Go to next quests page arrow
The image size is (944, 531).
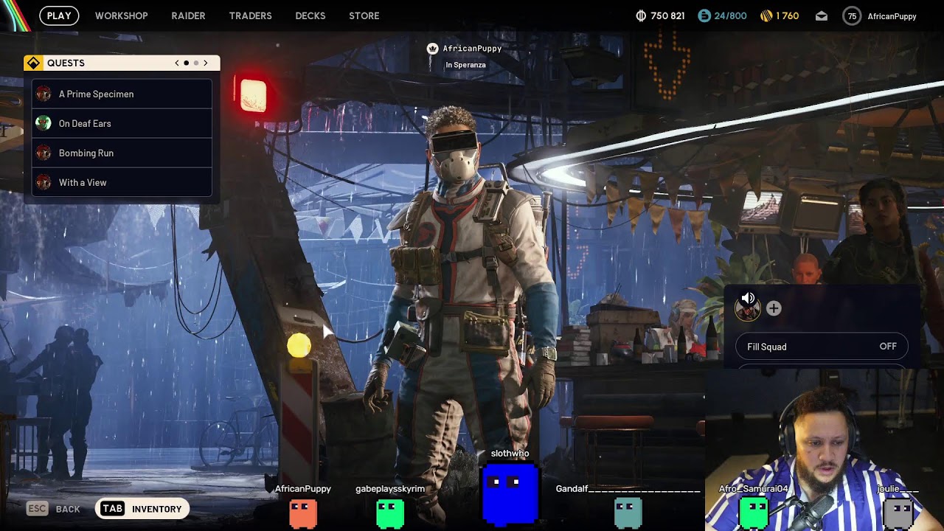click(x=206, y=63)
